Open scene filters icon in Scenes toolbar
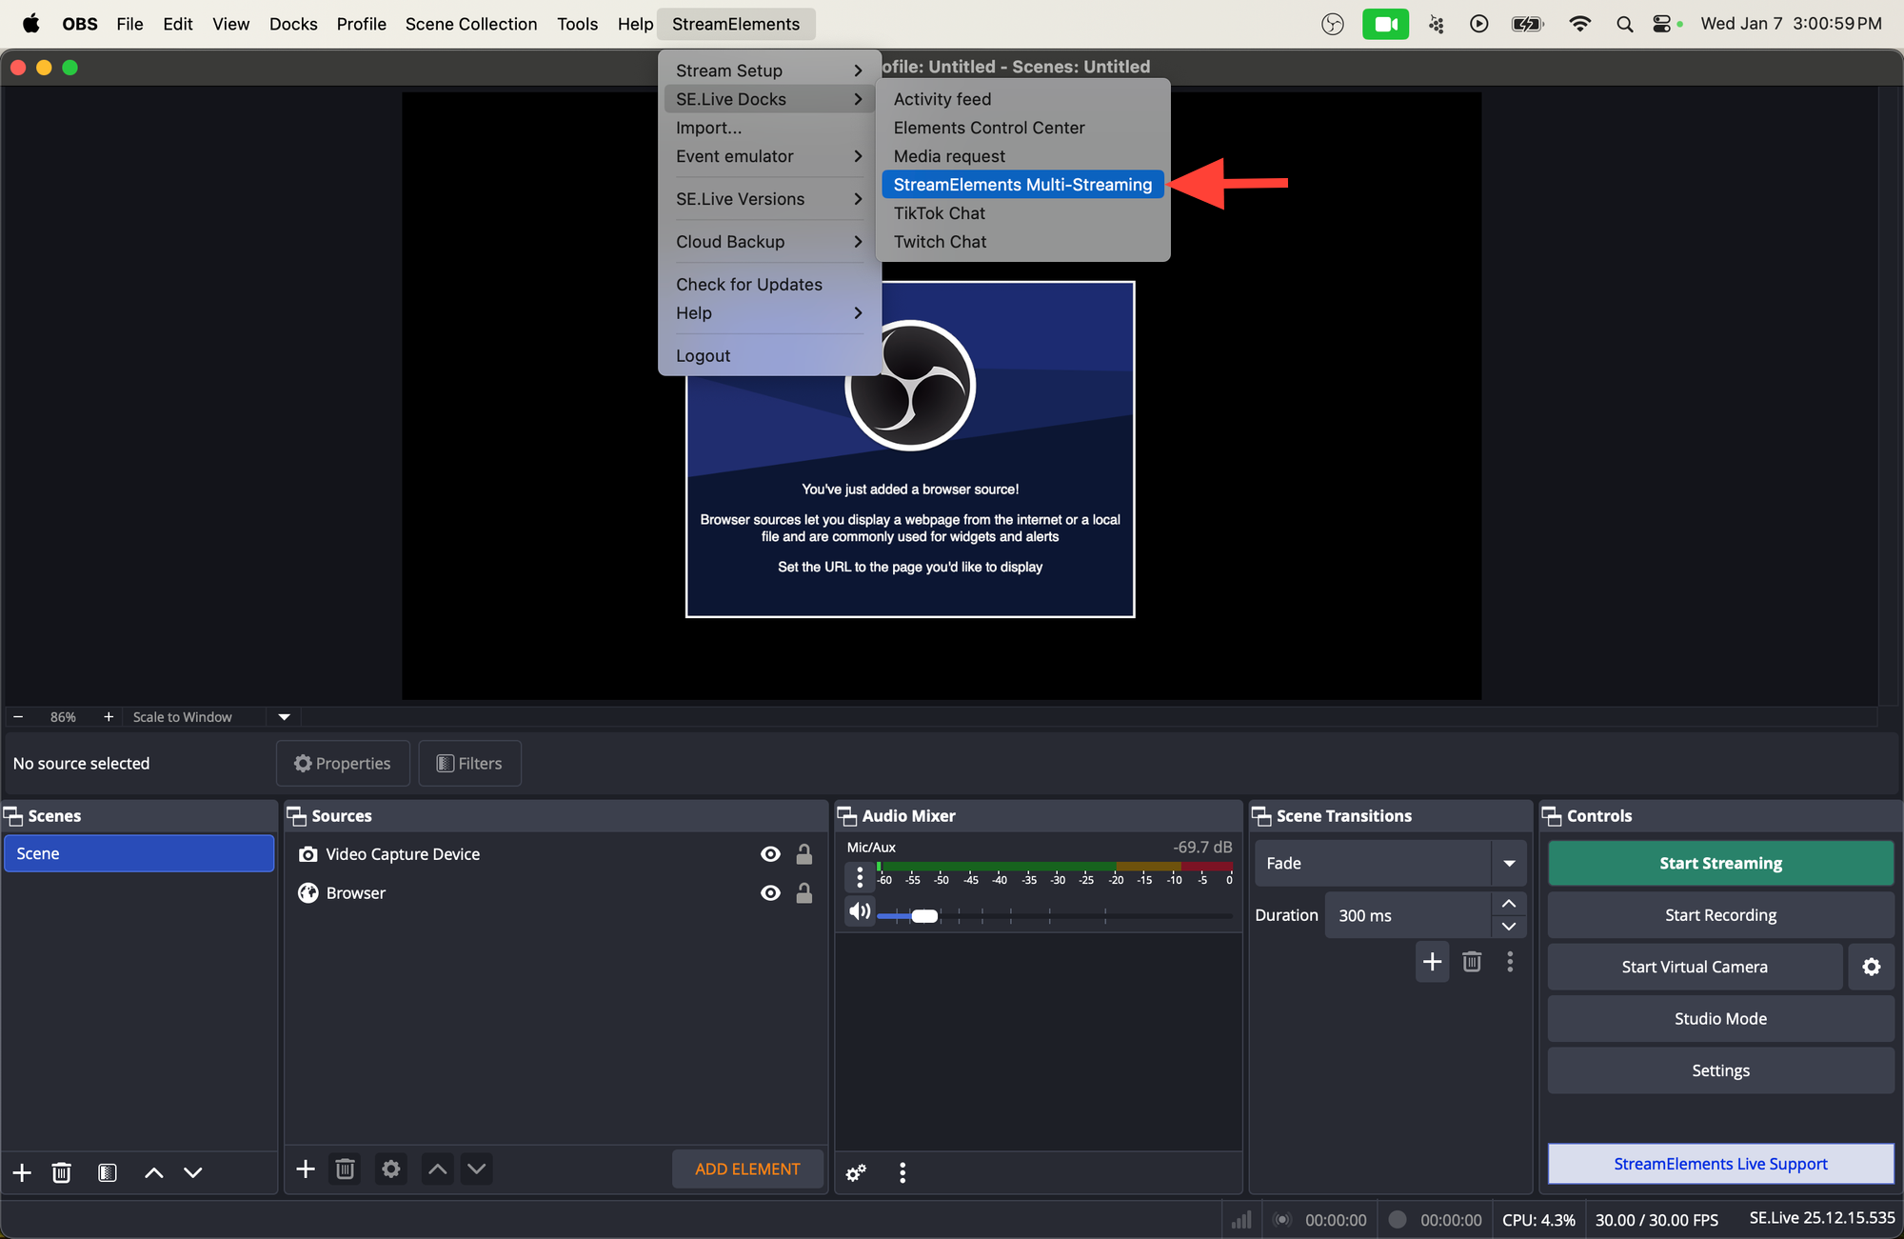The image size is (1904, 1239). (x=107, y=1172)
